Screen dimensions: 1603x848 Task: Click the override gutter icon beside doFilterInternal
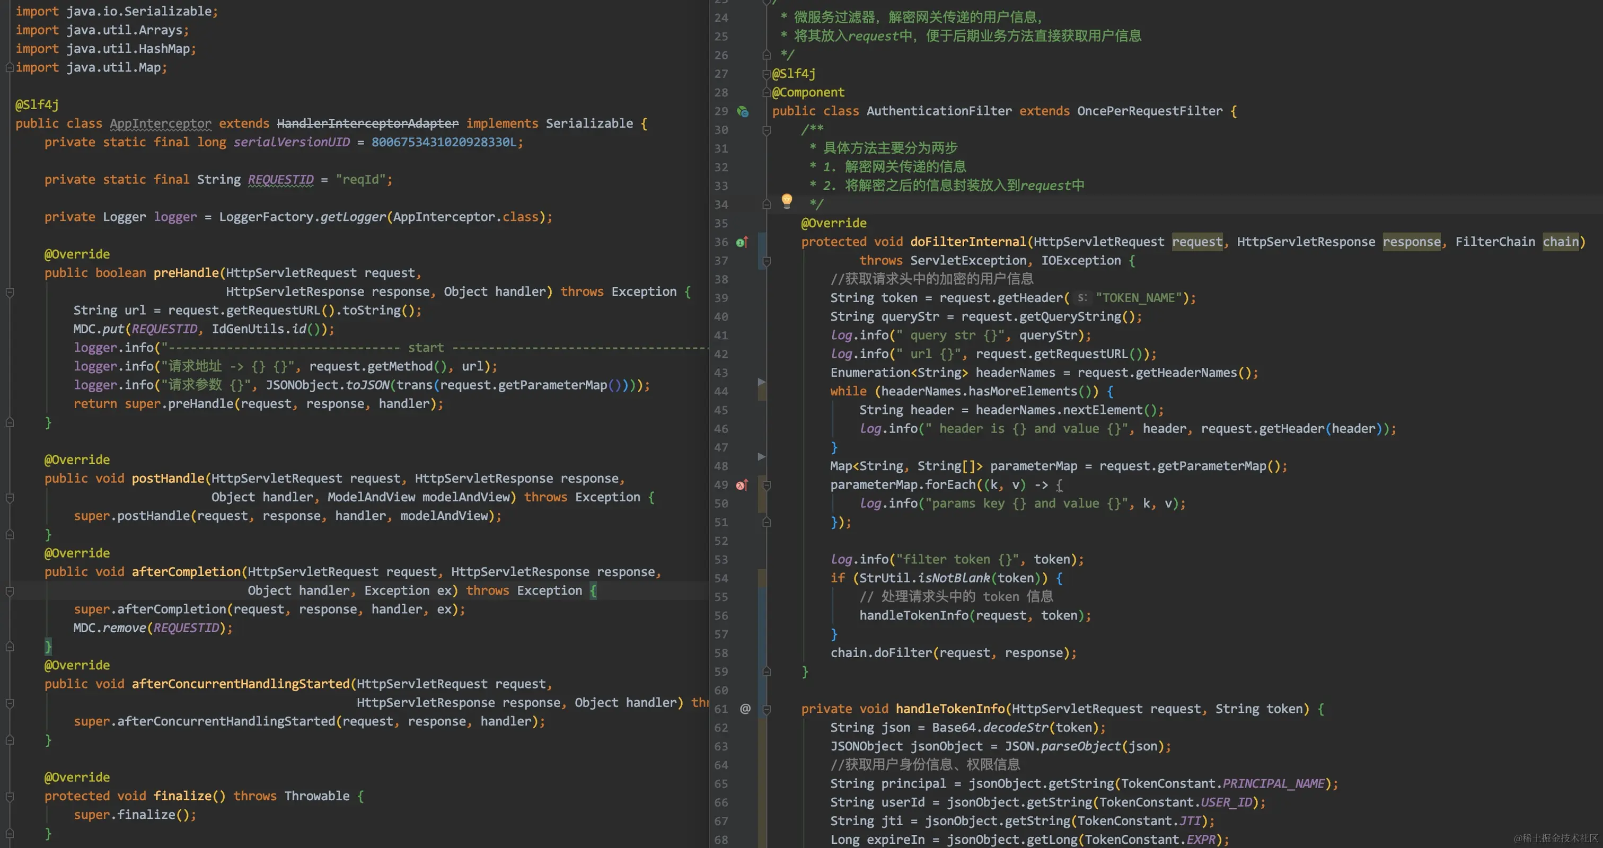742,242
